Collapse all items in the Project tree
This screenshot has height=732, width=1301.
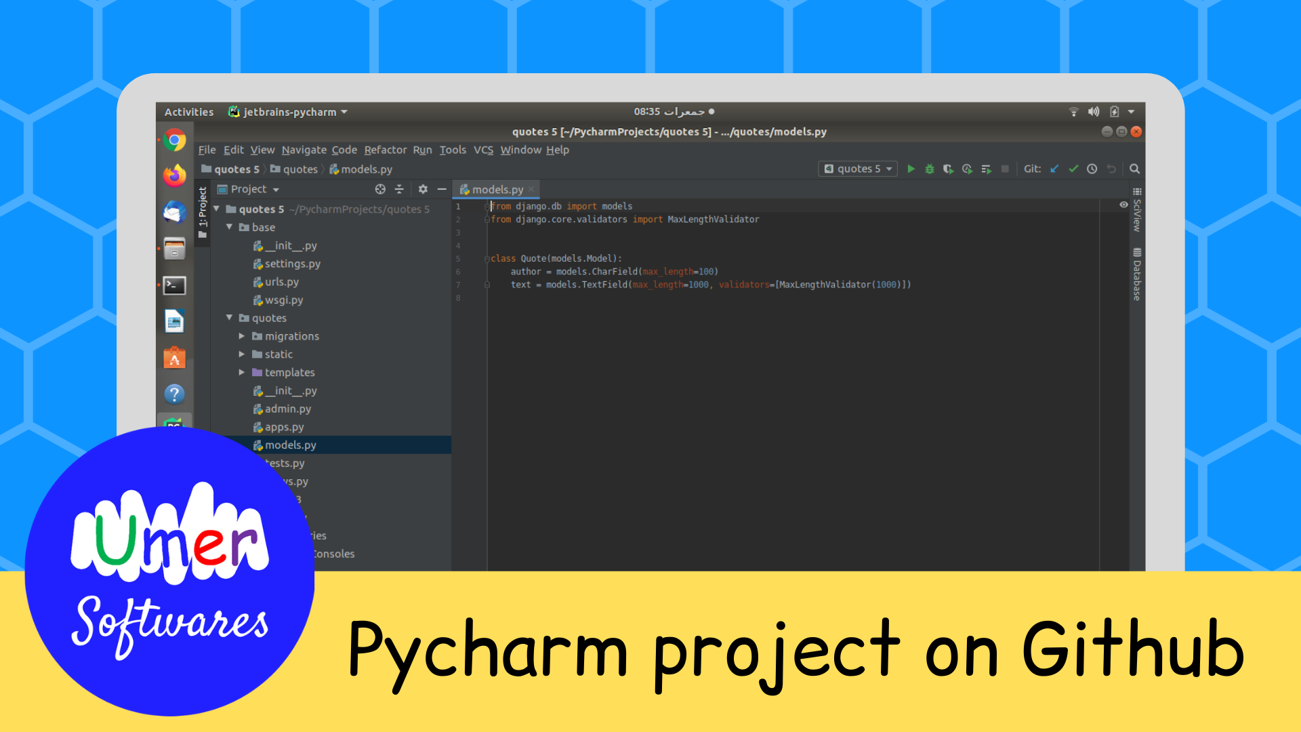click(399, 189)
